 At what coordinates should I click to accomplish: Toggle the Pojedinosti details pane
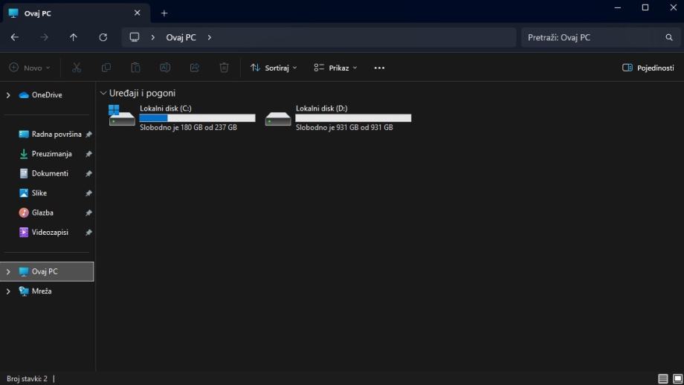pos(648,68)
